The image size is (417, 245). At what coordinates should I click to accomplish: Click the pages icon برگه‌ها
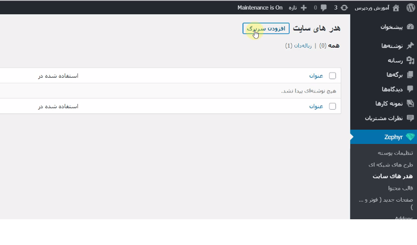click(x=410, y=75)
